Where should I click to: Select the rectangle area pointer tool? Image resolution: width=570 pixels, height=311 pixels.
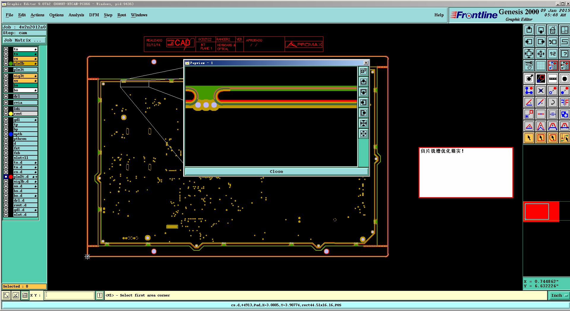coord(541,138)
